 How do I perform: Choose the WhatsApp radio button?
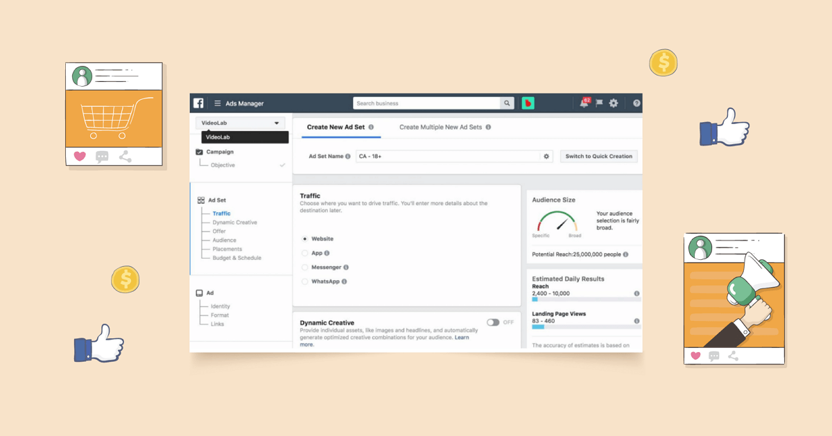coord(305,282)
